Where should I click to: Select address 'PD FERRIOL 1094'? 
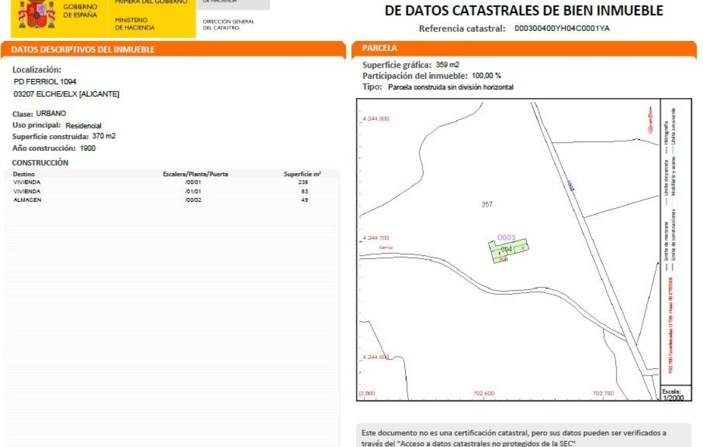coord(45,81)
